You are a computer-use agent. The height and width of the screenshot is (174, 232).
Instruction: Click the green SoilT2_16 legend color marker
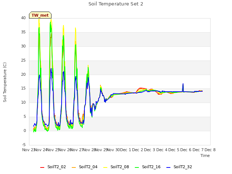[137, 167]
